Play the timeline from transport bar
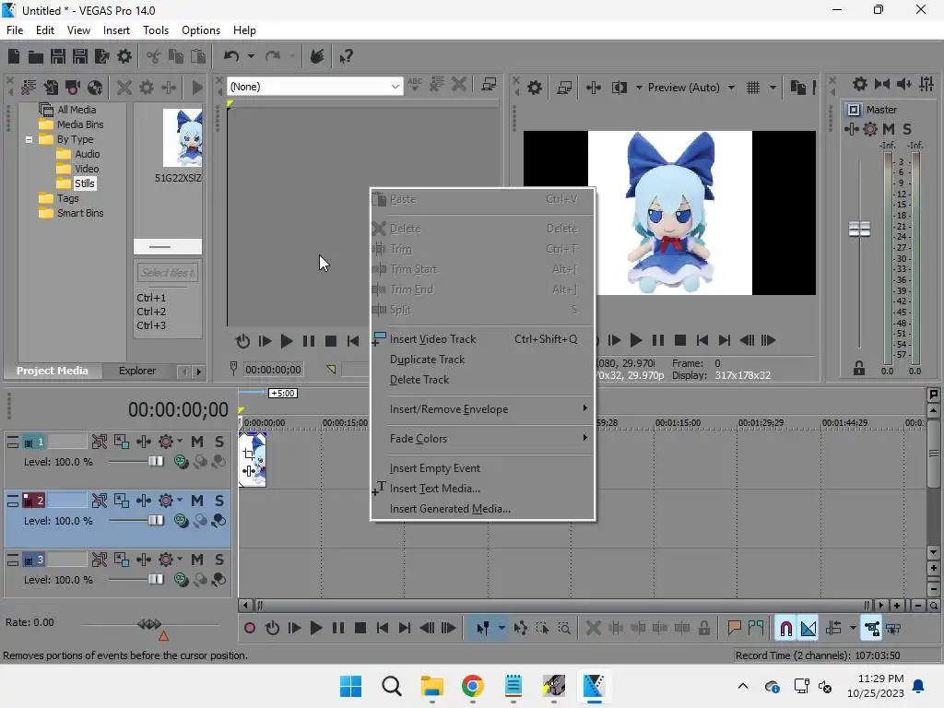This screenshot has height=708, width=944. [315, 629]
